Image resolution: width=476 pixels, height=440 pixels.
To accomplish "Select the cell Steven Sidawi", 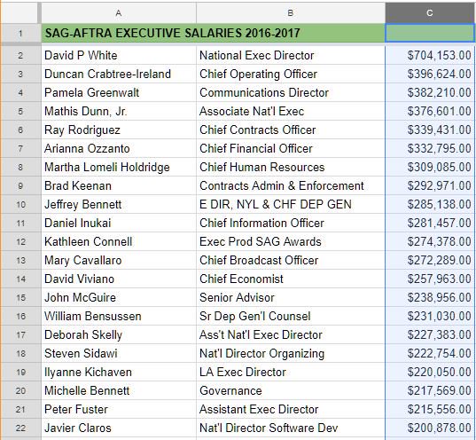I will pyautogui.click(x=119, y=353).
